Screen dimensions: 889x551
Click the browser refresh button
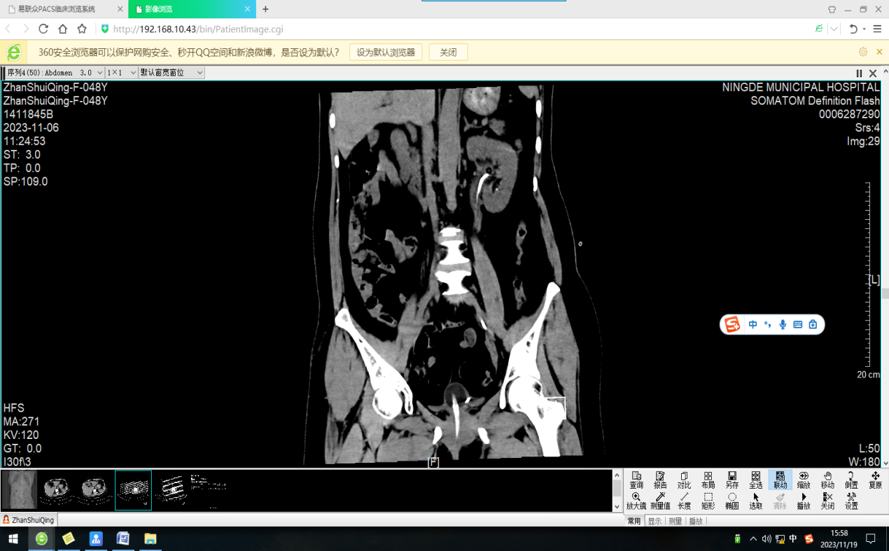(x=43, y=29)
